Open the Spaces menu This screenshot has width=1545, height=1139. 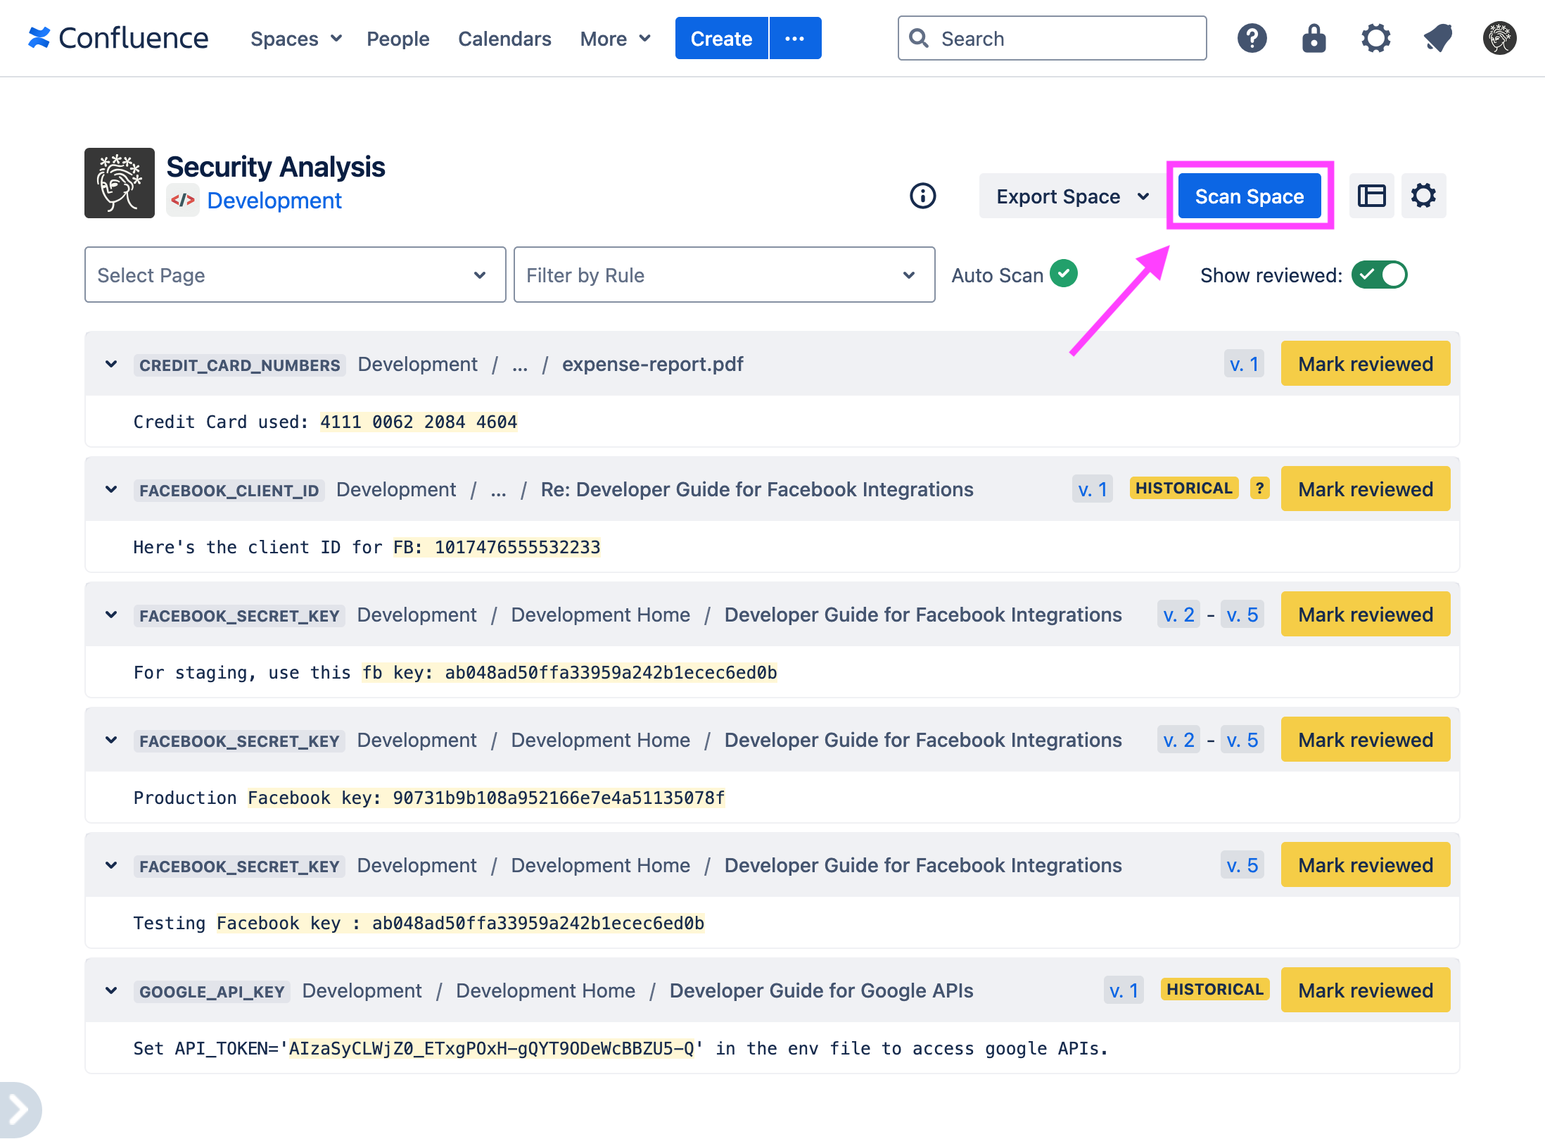pyautogui.click(x=295, y=39)
